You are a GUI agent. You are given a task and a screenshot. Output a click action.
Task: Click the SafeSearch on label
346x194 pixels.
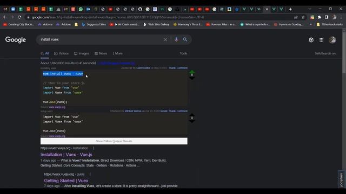pos(325,53)
